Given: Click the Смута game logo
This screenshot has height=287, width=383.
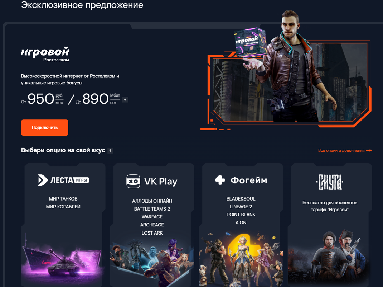Looking at the screenshot, I should pyautogui.click(x=330, y=182).
